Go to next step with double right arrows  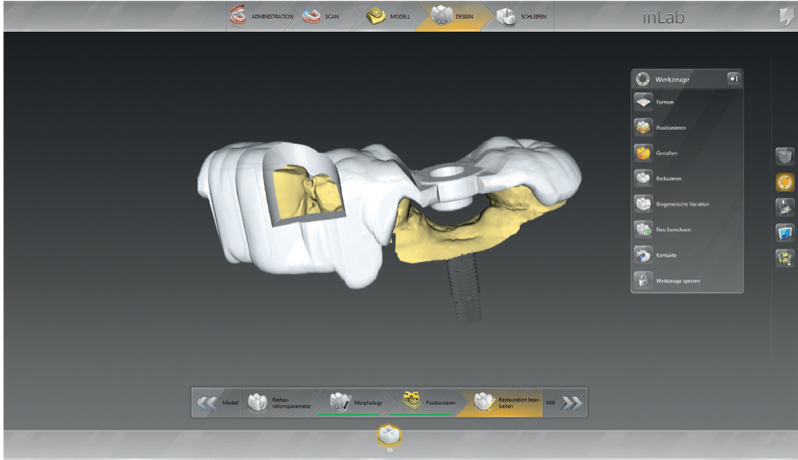tap(571, 402)
